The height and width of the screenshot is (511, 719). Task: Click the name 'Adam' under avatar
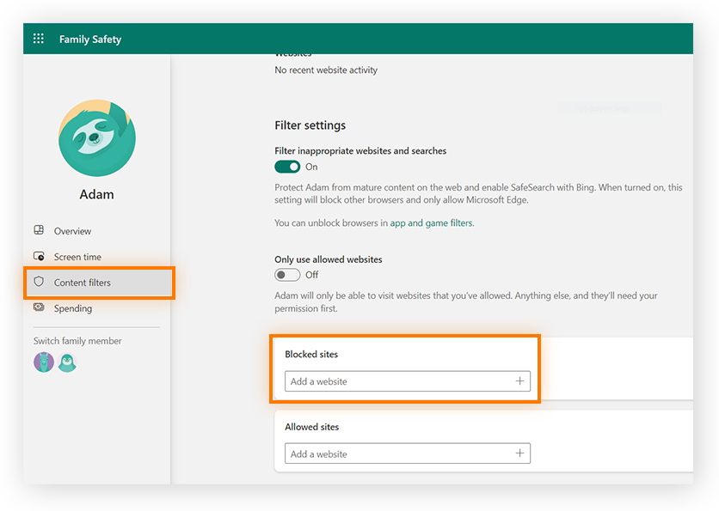coord(96,195)
